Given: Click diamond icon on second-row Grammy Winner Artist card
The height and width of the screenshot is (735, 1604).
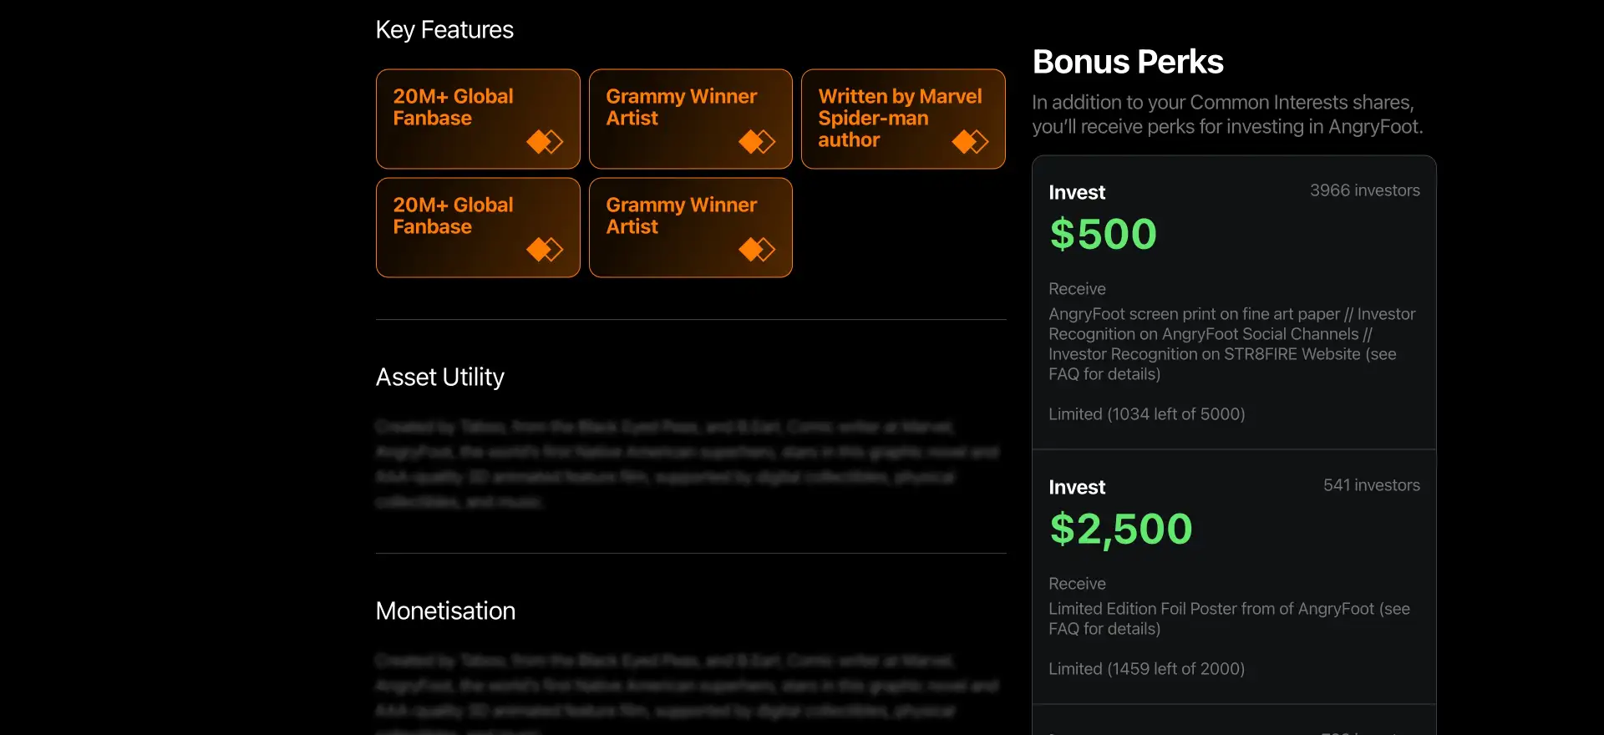Looking at the screenshot, I should click(758, 250).
